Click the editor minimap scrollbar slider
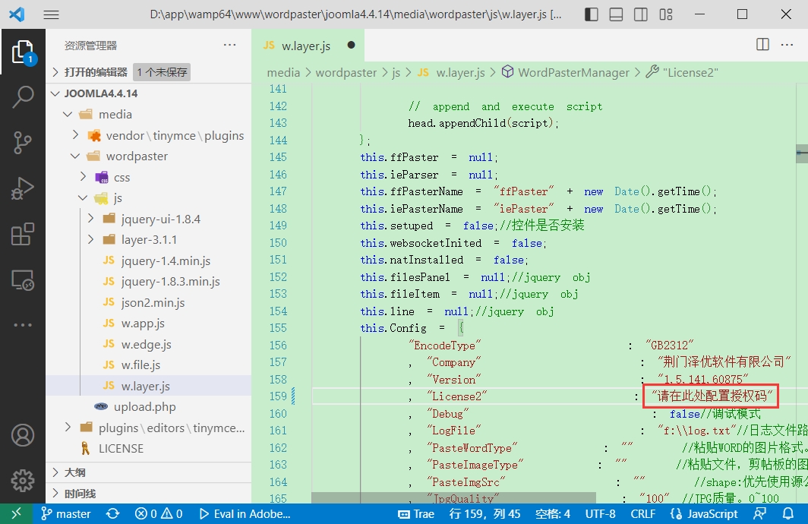The image size is (808, 524). coord(802,153)
